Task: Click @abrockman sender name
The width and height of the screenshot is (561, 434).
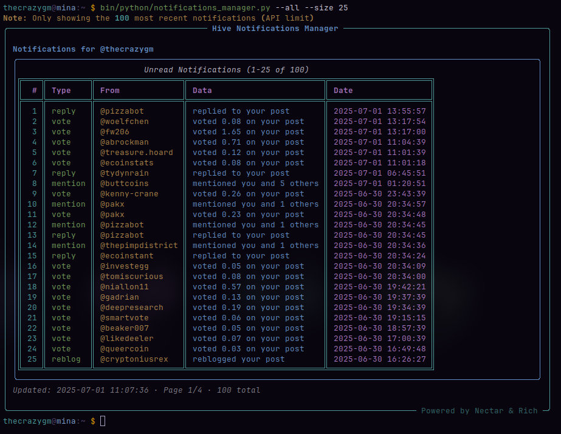Action: pyautogui.click(x=125, y=142)
